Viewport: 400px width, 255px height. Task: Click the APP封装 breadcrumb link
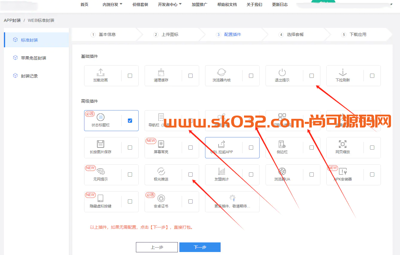[12, 20]
